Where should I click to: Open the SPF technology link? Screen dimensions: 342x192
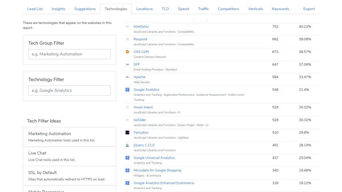tap(137, 64)
